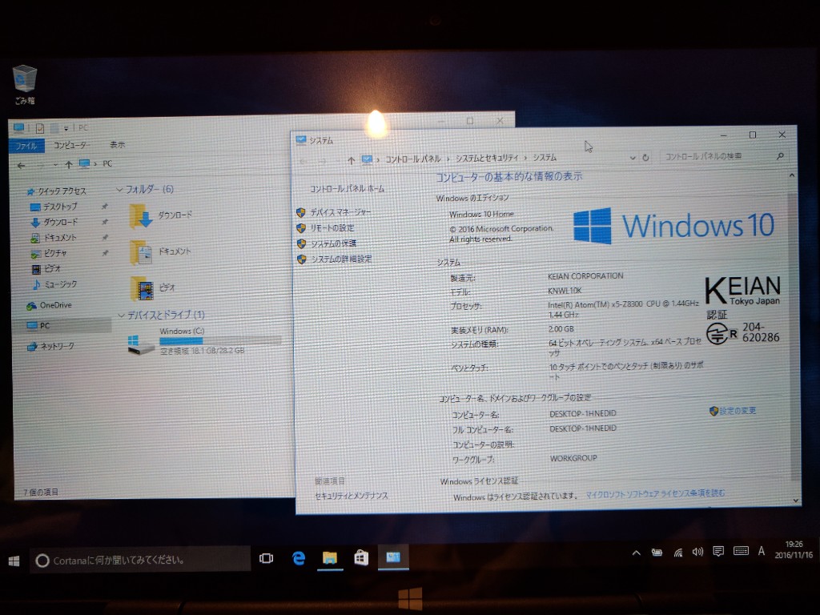Image resolution: width=820 pixels, height=615 pixels.
Task: Open Remote settings link
Action: pos(332,228)
